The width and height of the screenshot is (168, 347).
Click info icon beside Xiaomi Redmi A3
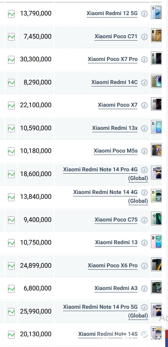(144, 288)
